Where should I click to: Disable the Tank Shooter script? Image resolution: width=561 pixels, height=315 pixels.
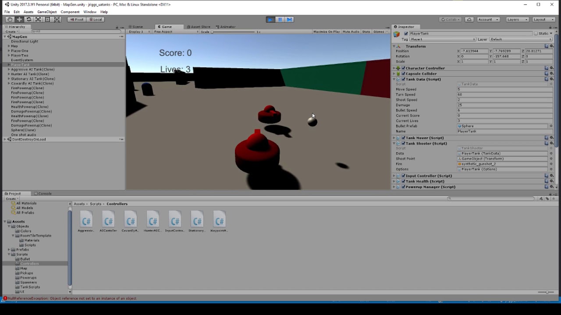click(403, 143)
